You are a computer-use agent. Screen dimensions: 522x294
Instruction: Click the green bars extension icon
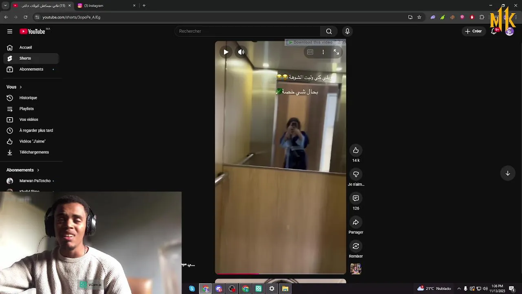click(442, 17)
